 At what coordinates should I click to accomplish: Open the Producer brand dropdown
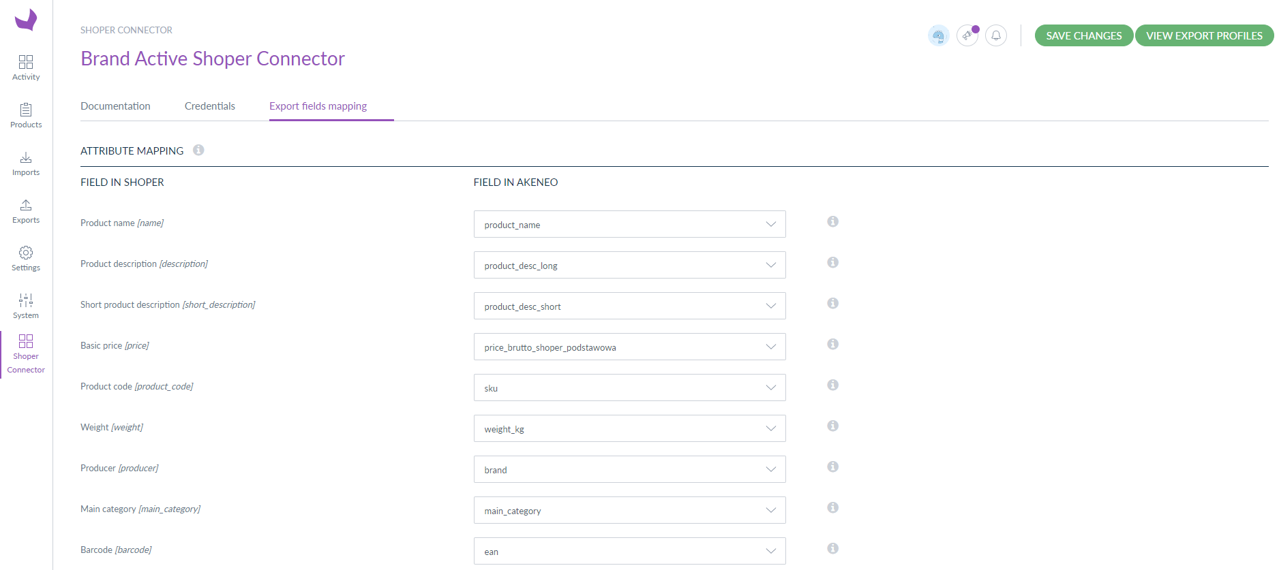(629, 469)
